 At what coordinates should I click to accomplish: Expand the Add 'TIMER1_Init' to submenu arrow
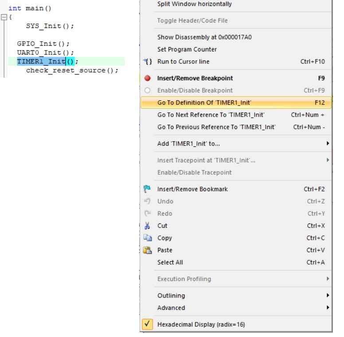point(328,143)
